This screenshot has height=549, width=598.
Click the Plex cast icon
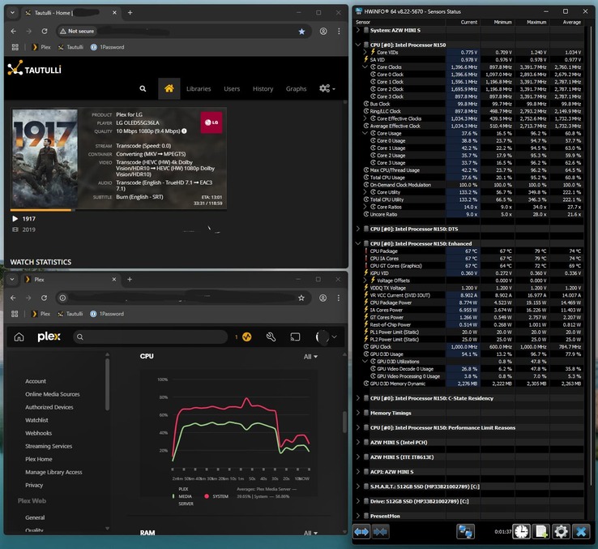pyautogui.click(x=296, y=337)
